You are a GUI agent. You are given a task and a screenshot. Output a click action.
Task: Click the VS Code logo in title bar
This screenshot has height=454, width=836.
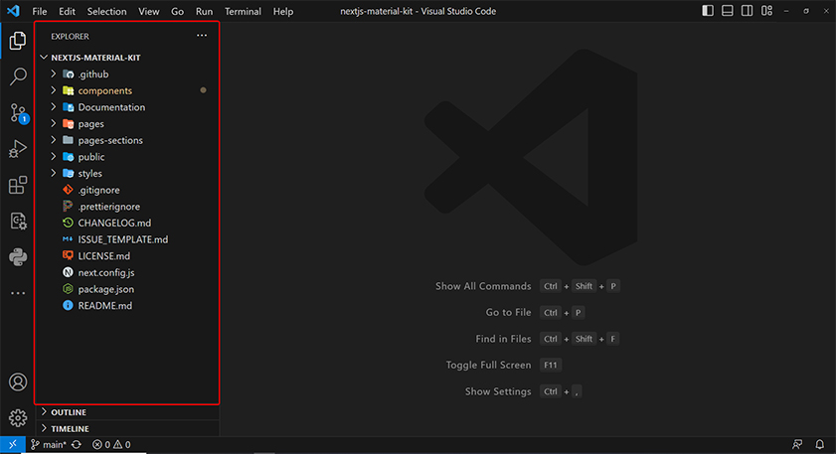[x=13, y=11]
